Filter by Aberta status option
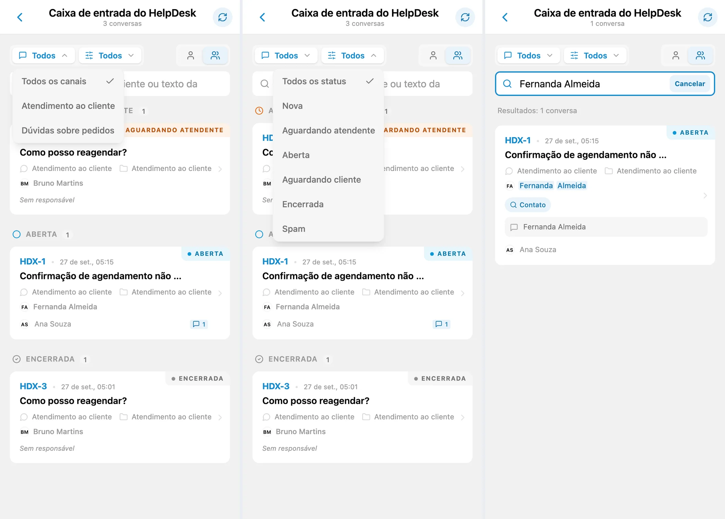The width and height of the screenshot is (725, 519). [x=328, y=155]
